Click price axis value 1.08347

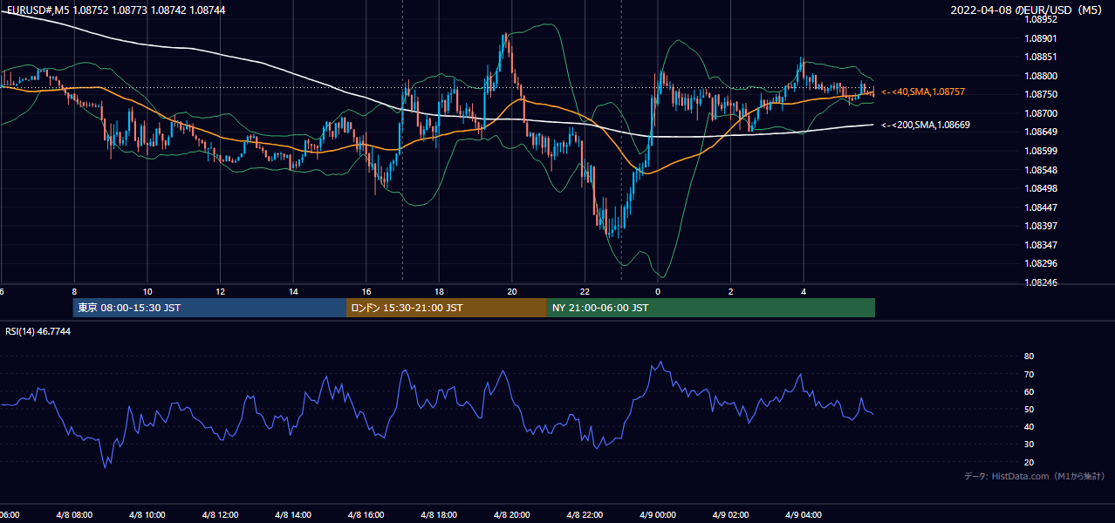[x=1041, y=244]
